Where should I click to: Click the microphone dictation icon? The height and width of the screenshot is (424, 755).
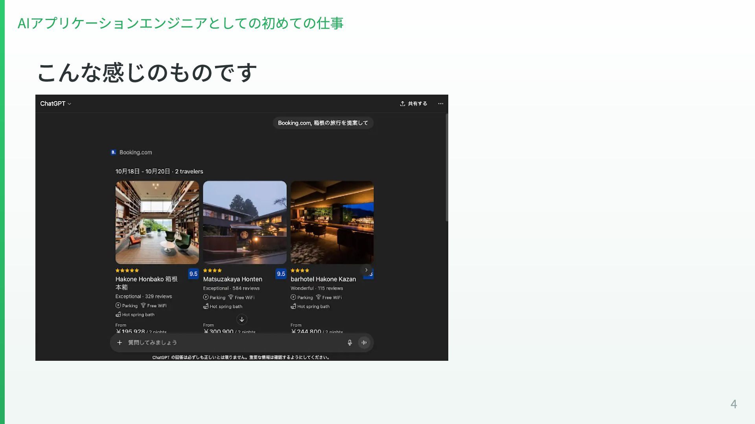tap(350, 342)
